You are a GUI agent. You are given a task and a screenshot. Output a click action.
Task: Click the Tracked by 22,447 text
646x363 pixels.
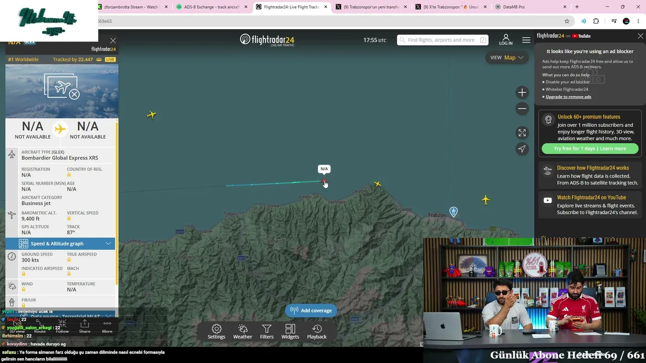tap(73, 59)
